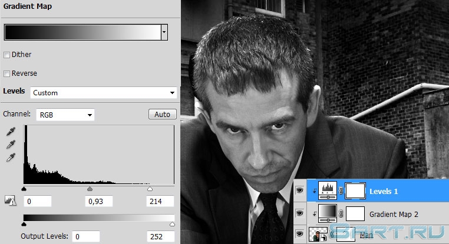Click the Gradient Map 2 adjustment thumbnail
The height and width of the screenshot is (244, 449).
(328, 213)
